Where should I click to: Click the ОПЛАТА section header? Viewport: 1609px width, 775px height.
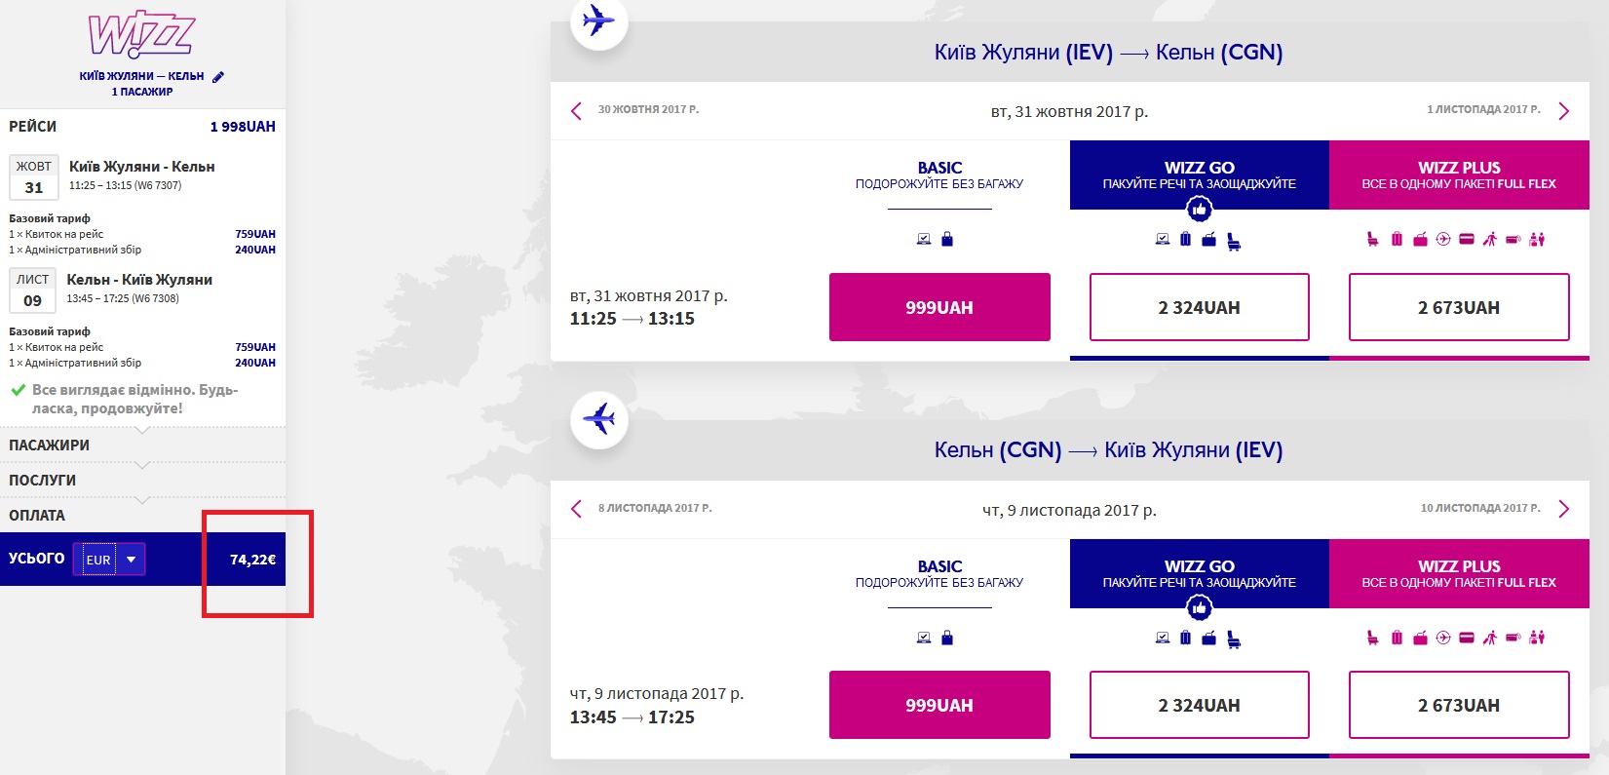coord(37,516)
